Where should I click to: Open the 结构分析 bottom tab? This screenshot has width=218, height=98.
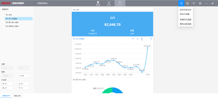coord(17,96)
